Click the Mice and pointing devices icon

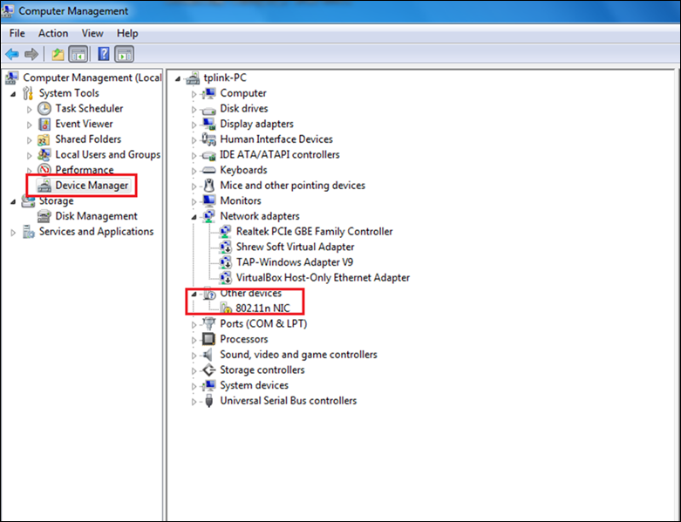pos(209,186)
